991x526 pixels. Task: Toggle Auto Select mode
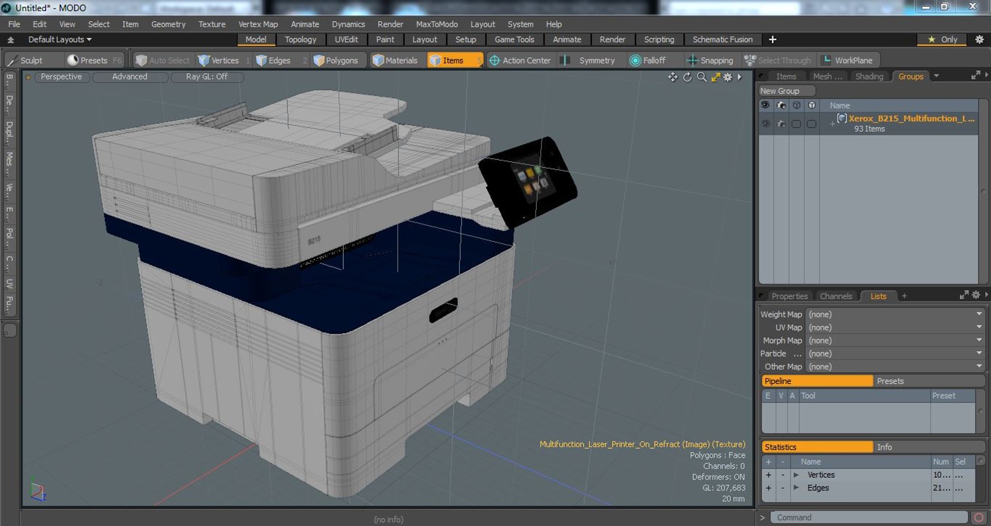(163, 60)
